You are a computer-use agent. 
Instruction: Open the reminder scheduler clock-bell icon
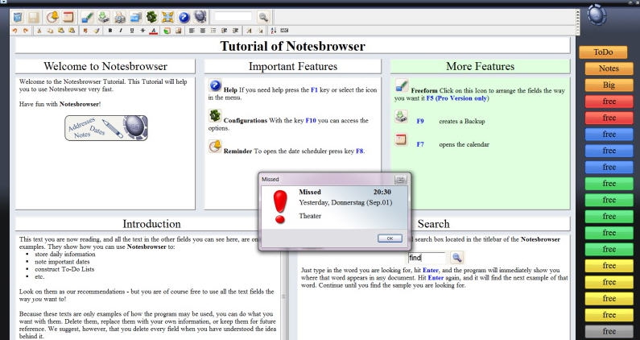[x=52, y=17]
